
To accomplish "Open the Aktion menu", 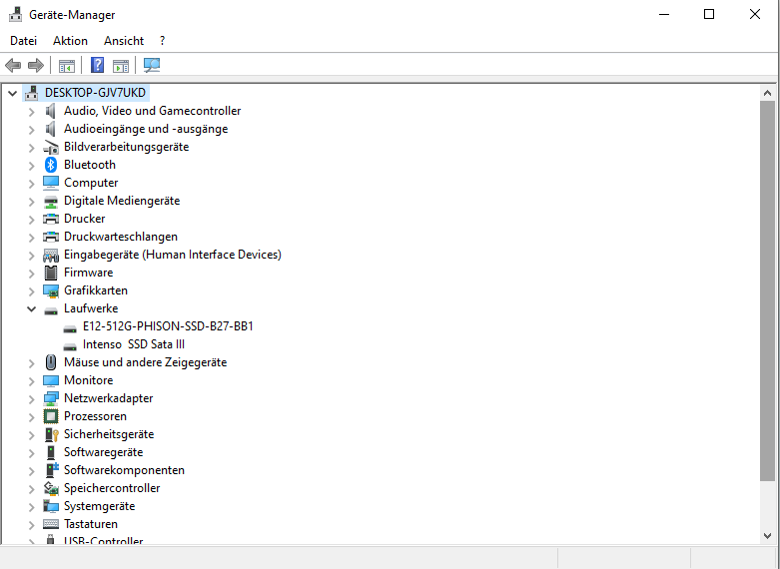I will (70, 41).
